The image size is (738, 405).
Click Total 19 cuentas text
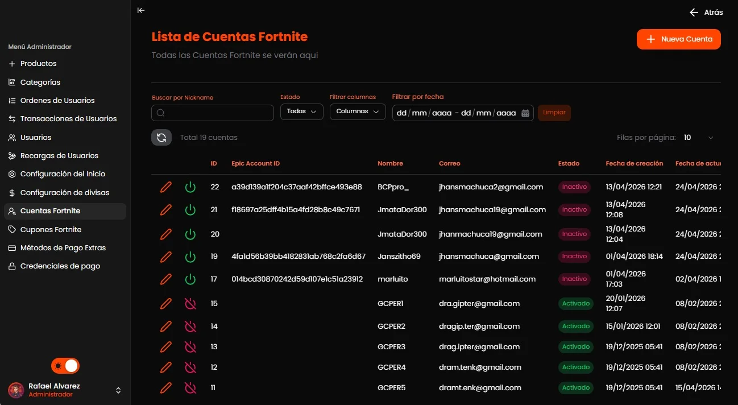[209, 138]
